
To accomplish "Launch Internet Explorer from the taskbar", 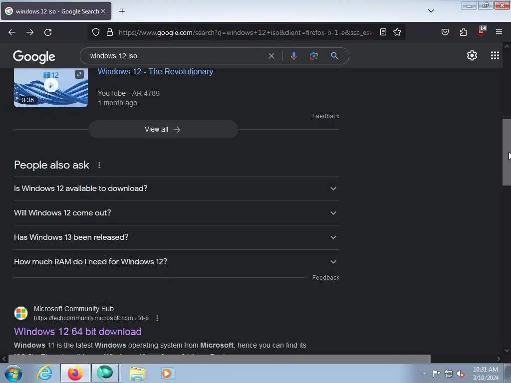I will (x=44, y=373).
